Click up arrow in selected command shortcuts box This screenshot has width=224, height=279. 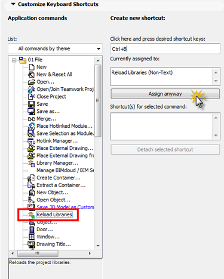(216, 118)
